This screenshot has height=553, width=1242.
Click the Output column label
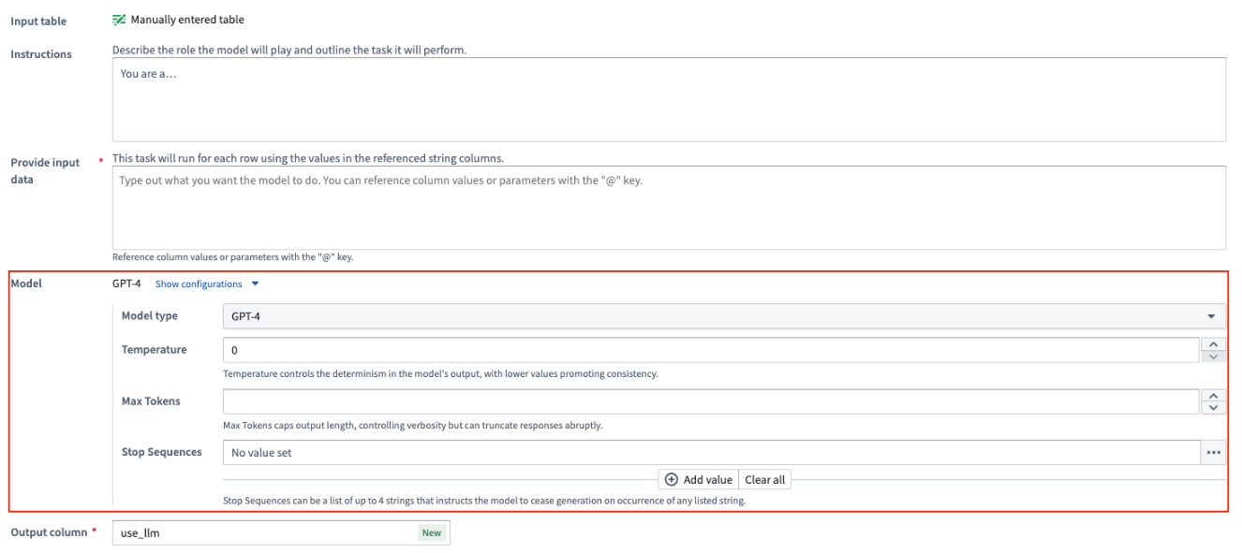coord(48,532)
